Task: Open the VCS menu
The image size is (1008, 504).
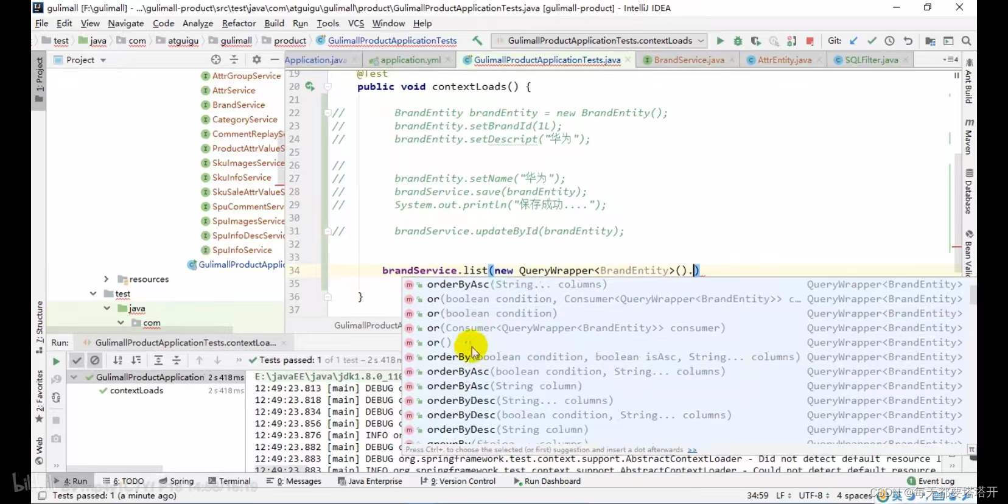Action: point(355,23)
